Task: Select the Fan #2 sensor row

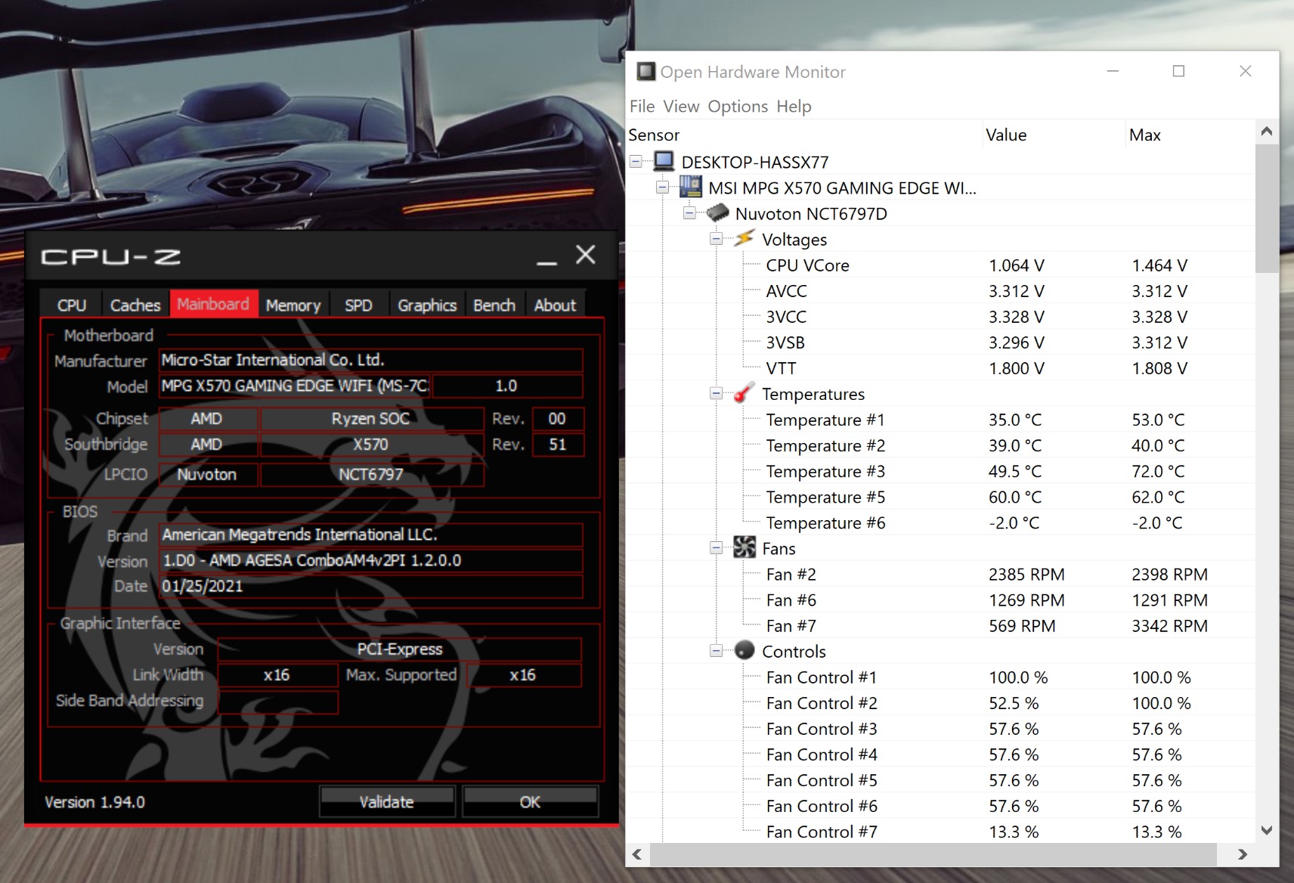Action: pos(940,575)
